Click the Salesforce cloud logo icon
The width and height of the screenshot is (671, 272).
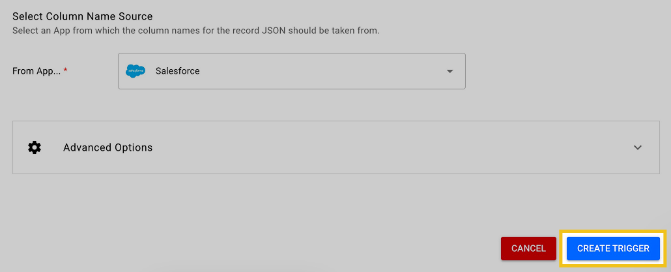136,71
